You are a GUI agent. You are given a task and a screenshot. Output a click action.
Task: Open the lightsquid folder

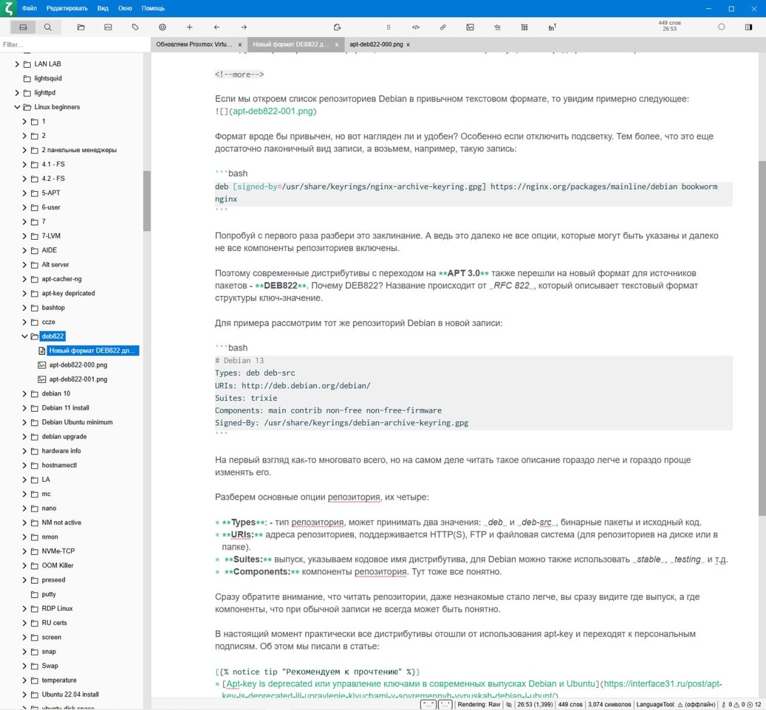tap(48, 79)
